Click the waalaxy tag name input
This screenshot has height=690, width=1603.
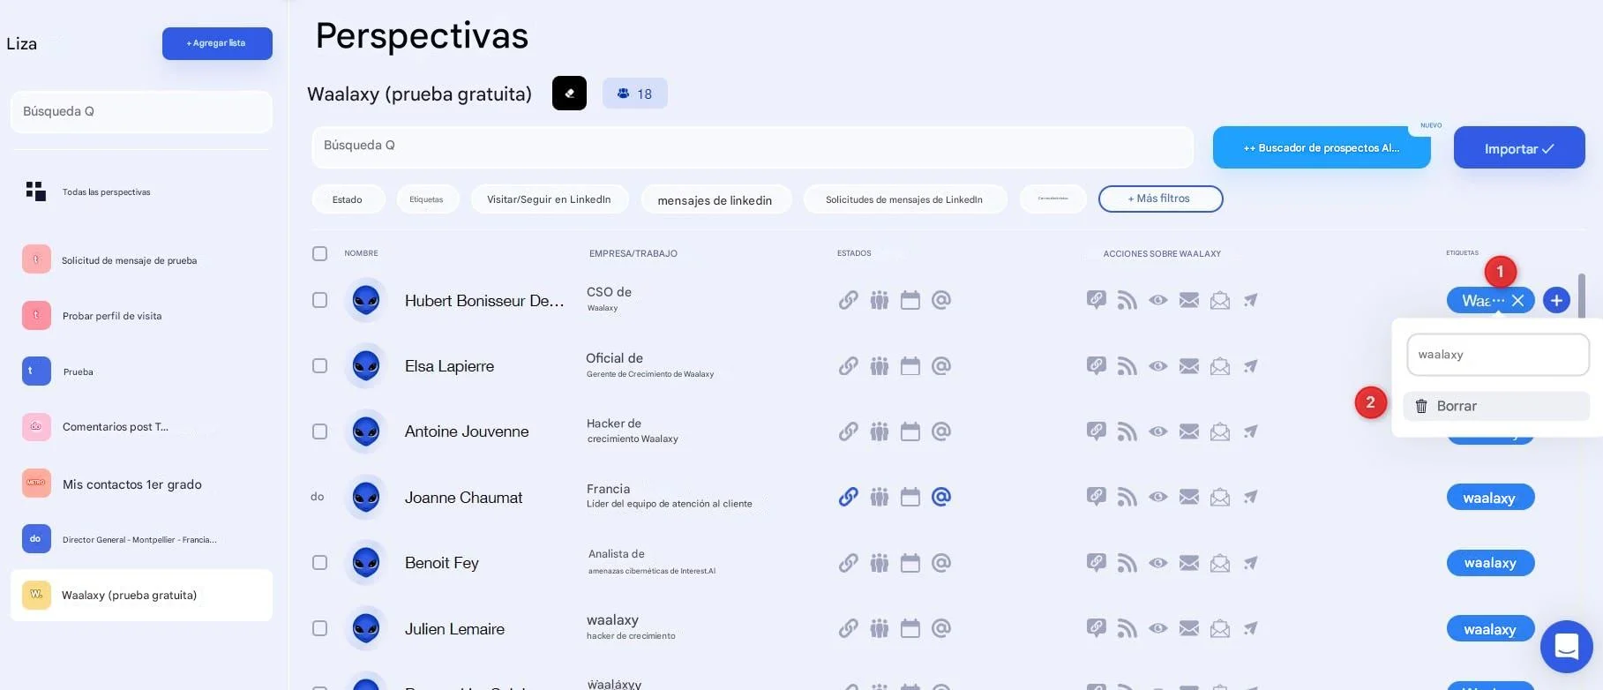click(x=1497, y=355)
